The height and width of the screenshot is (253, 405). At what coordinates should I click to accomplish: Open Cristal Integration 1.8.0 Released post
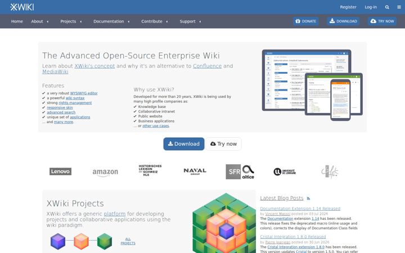pyautogui.click(x=293, y=237)
